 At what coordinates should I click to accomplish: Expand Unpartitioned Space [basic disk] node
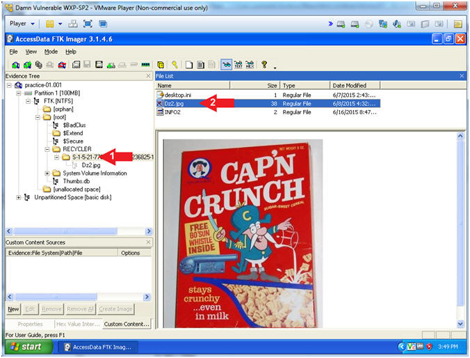coord(19,197)
